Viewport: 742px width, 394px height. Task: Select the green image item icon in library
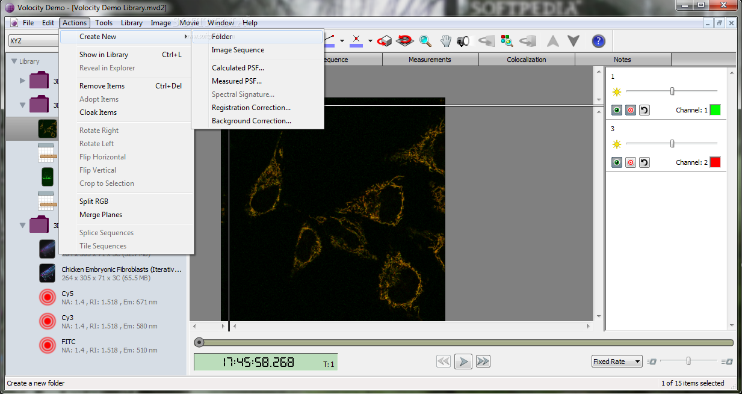coord(47,177)
